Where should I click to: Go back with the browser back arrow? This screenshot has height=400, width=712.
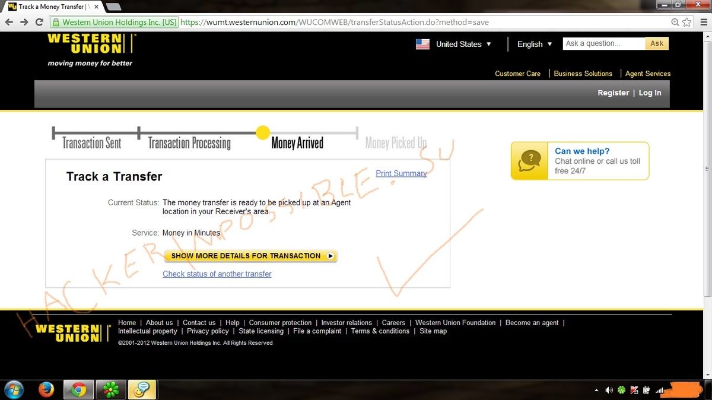point(9,22)
